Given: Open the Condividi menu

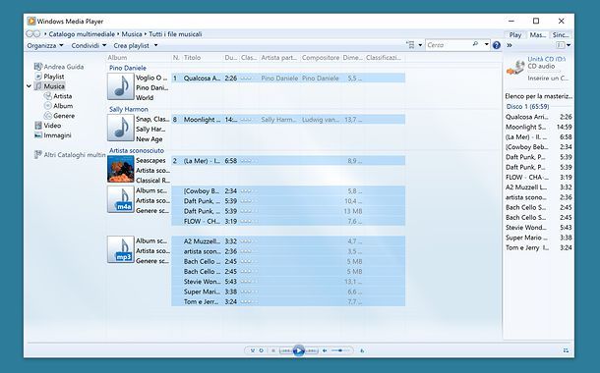Looking at the screenshot, I should click(x=89, y=45).
